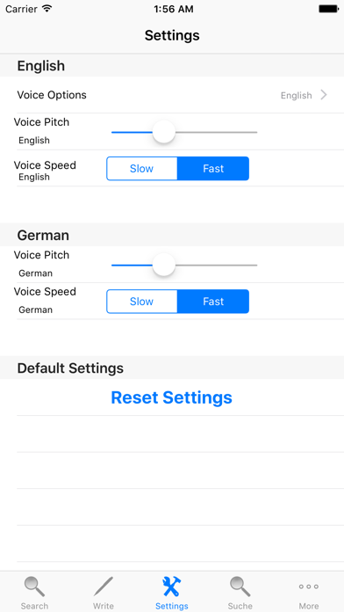Screen dimensions: 344x612
Task: Open the Suche magnifier icon
Action: pyautogui.click(x=240, y=586)
